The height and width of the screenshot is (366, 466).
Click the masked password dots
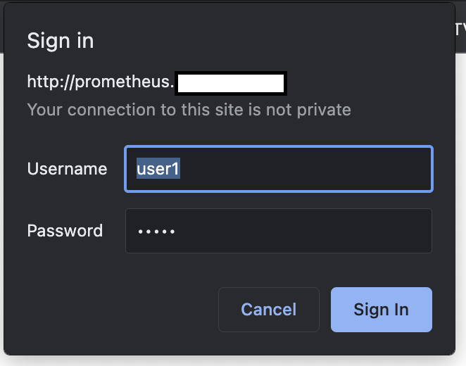156,232
